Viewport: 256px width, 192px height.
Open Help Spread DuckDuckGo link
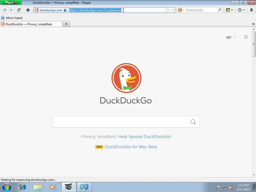click(144, 136)
